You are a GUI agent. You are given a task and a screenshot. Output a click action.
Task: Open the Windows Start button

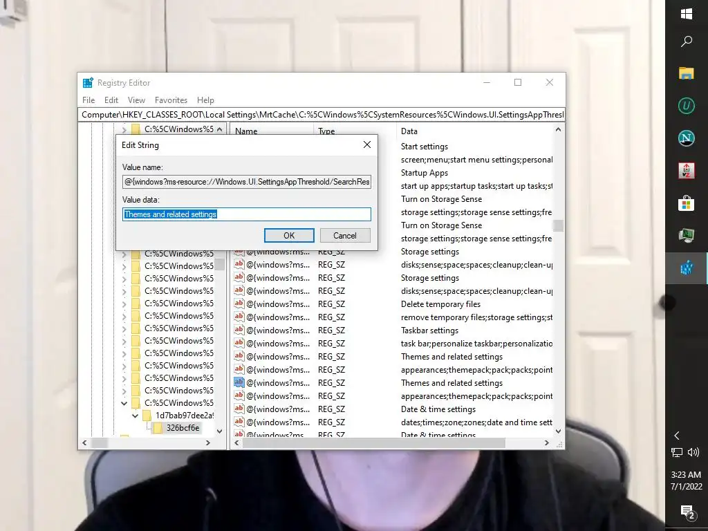pos(687,14)
